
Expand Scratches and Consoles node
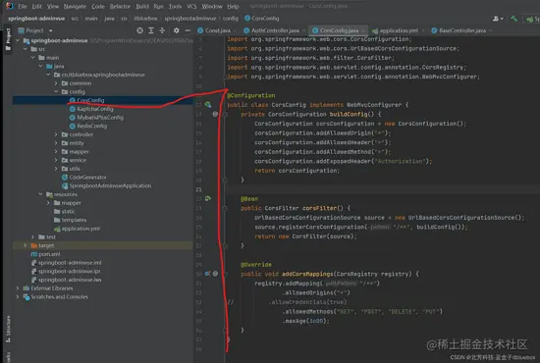(18, 296)
